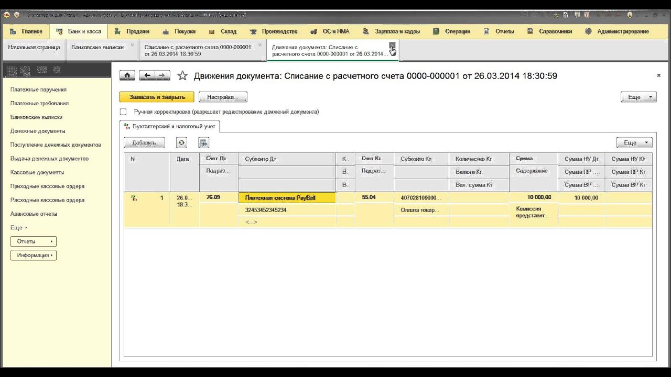Open the ОС и НМА section

tap(330, 31)
